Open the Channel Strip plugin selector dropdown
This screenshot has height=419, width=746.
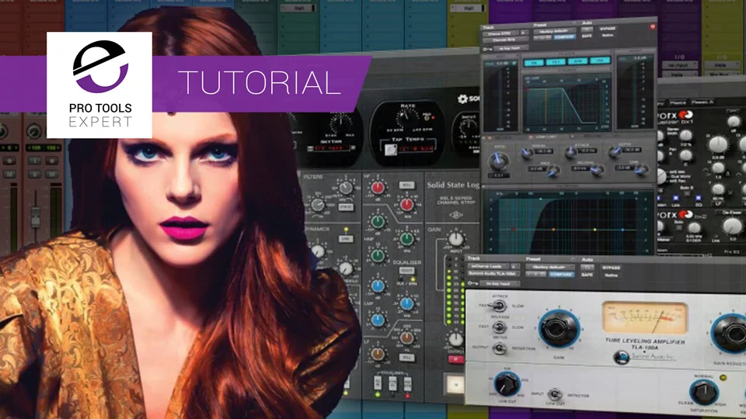[506, 40]
